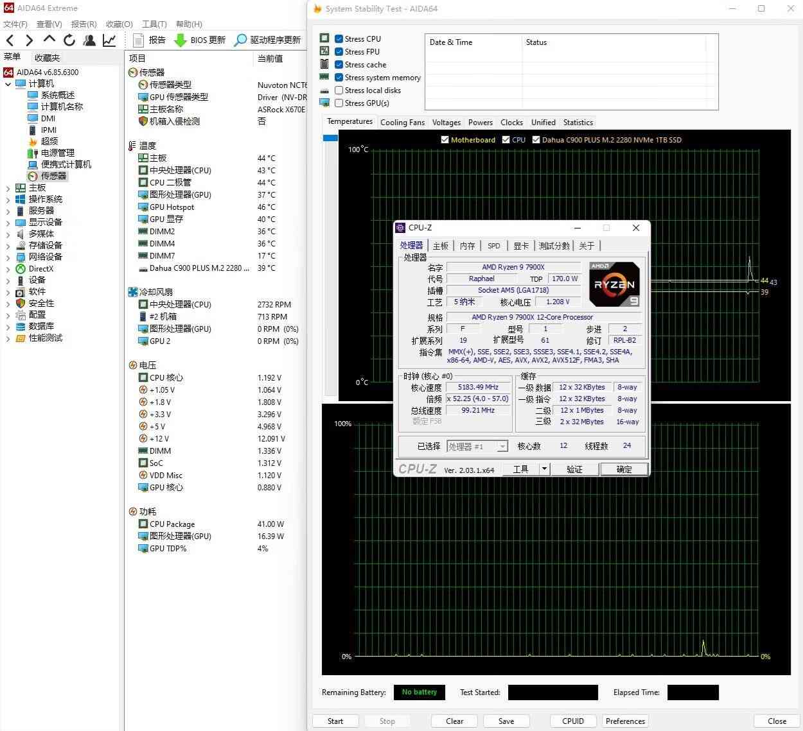Select the 传感器 item in the sidebar
This screenshot has height=731, width=803.
[53, 175]
